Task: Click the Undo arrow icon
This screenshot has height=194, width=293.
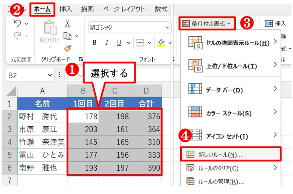Action: tap(17, 24)
